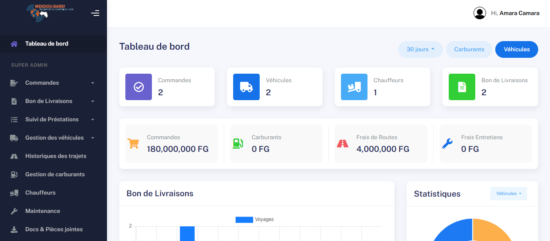Open Historiques des trajets from the sidebar

(x=56, y=156)
